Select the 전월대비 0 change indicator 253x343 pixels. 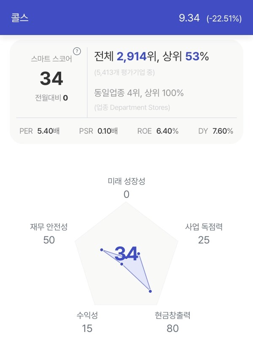[x=51, y=98]
